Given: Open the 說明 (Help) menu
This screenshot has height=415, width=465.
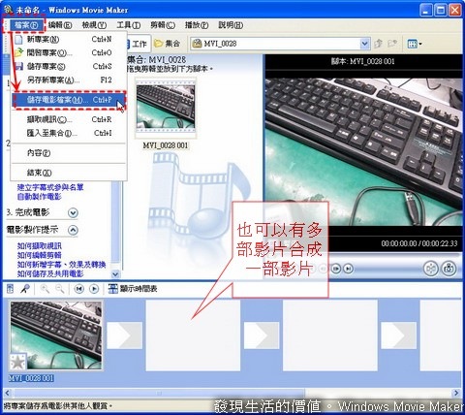Looking at the screenshot, I should [x=231, y=25].
